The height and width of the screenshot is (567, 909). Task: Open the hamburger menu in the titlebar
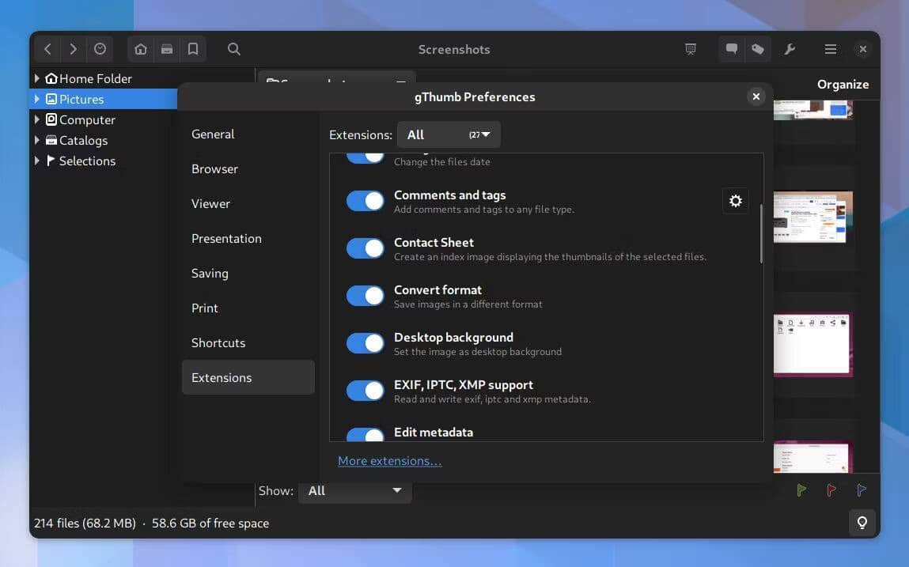click(830, 48)
